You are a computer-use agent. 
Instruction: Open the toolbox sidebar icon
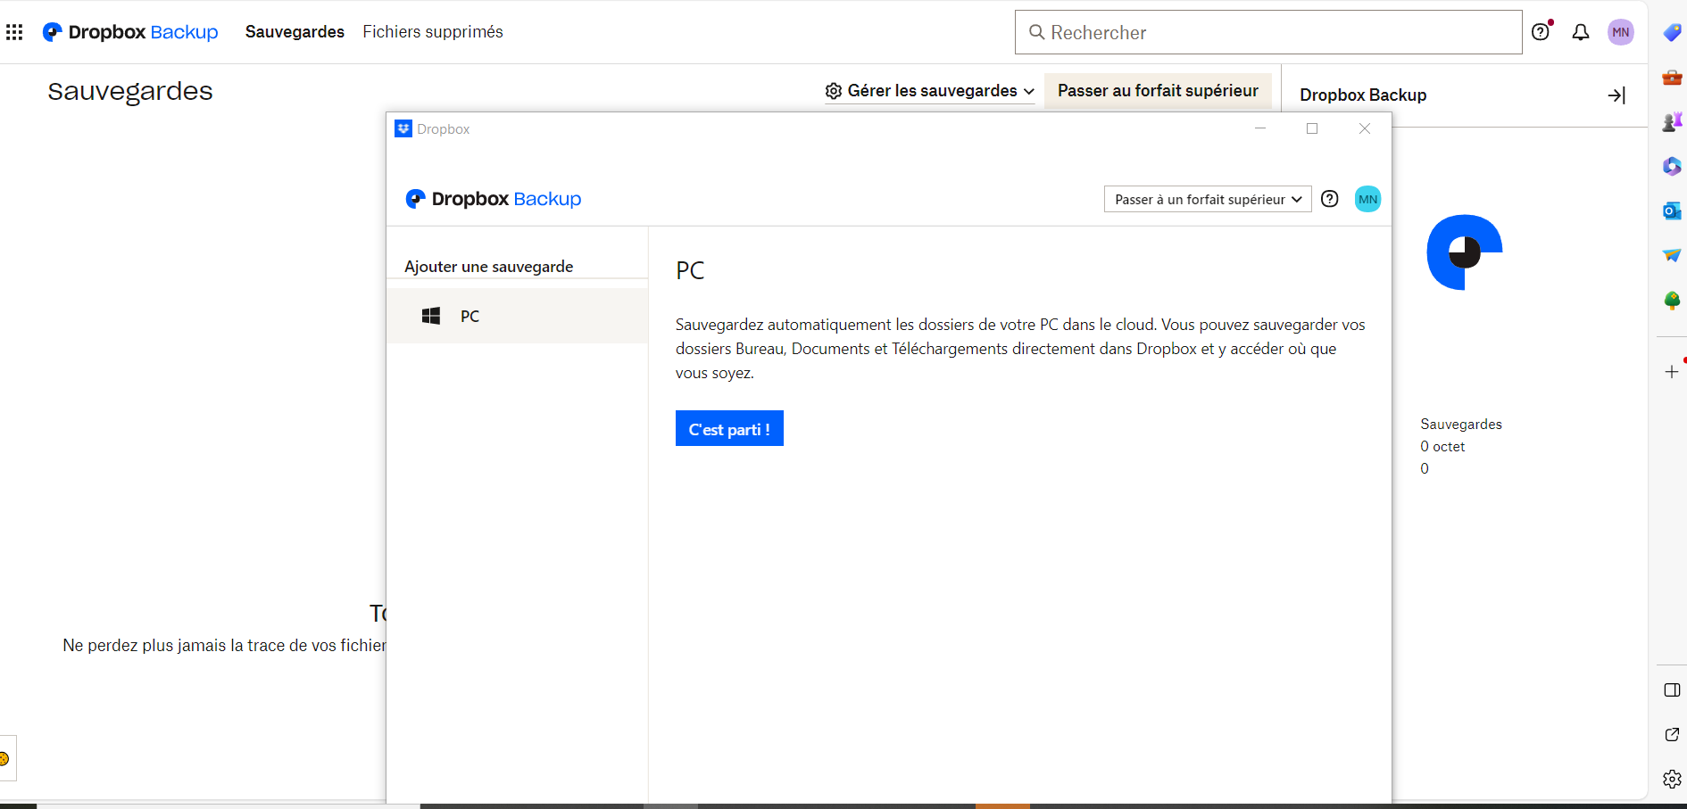pyautogui.click(x=1672, y=78)
